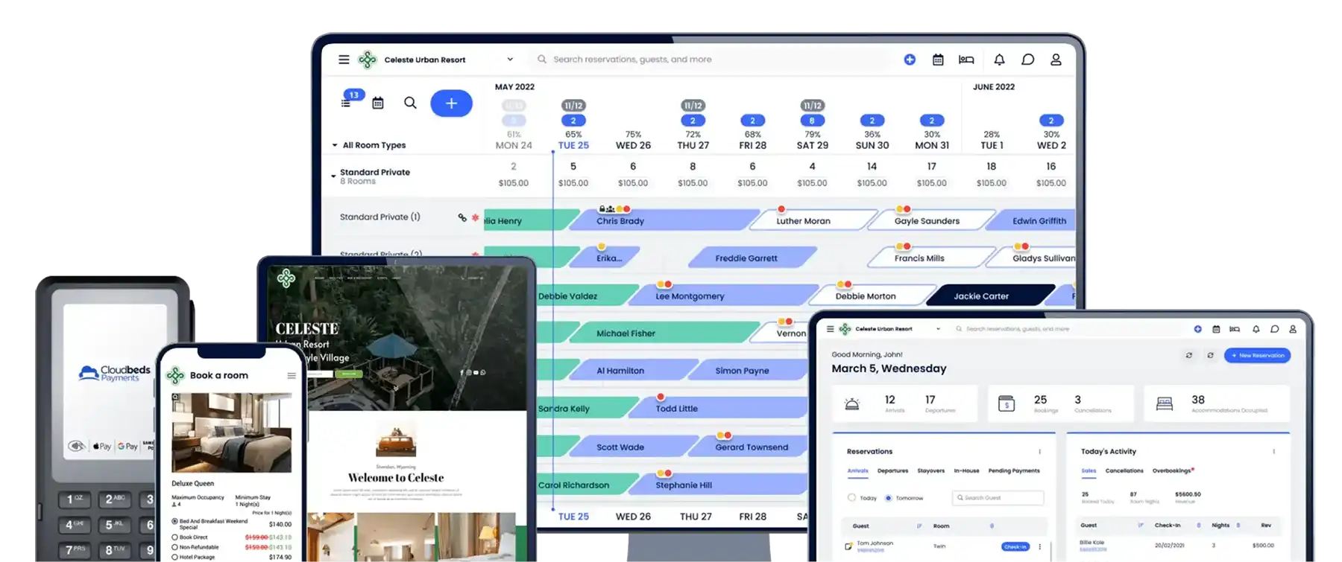The height and width of the screenshot is (562, 1342).
Task: Open Overbookings tab in Today's Activity
Action: (1172, 470)
